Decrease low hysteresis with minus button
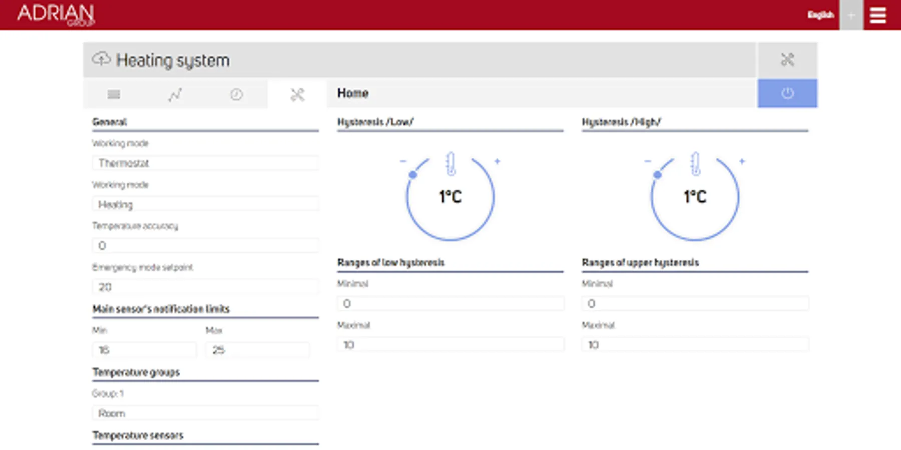The height and width of the screenshot is (450, 901). tap(403, 161)
